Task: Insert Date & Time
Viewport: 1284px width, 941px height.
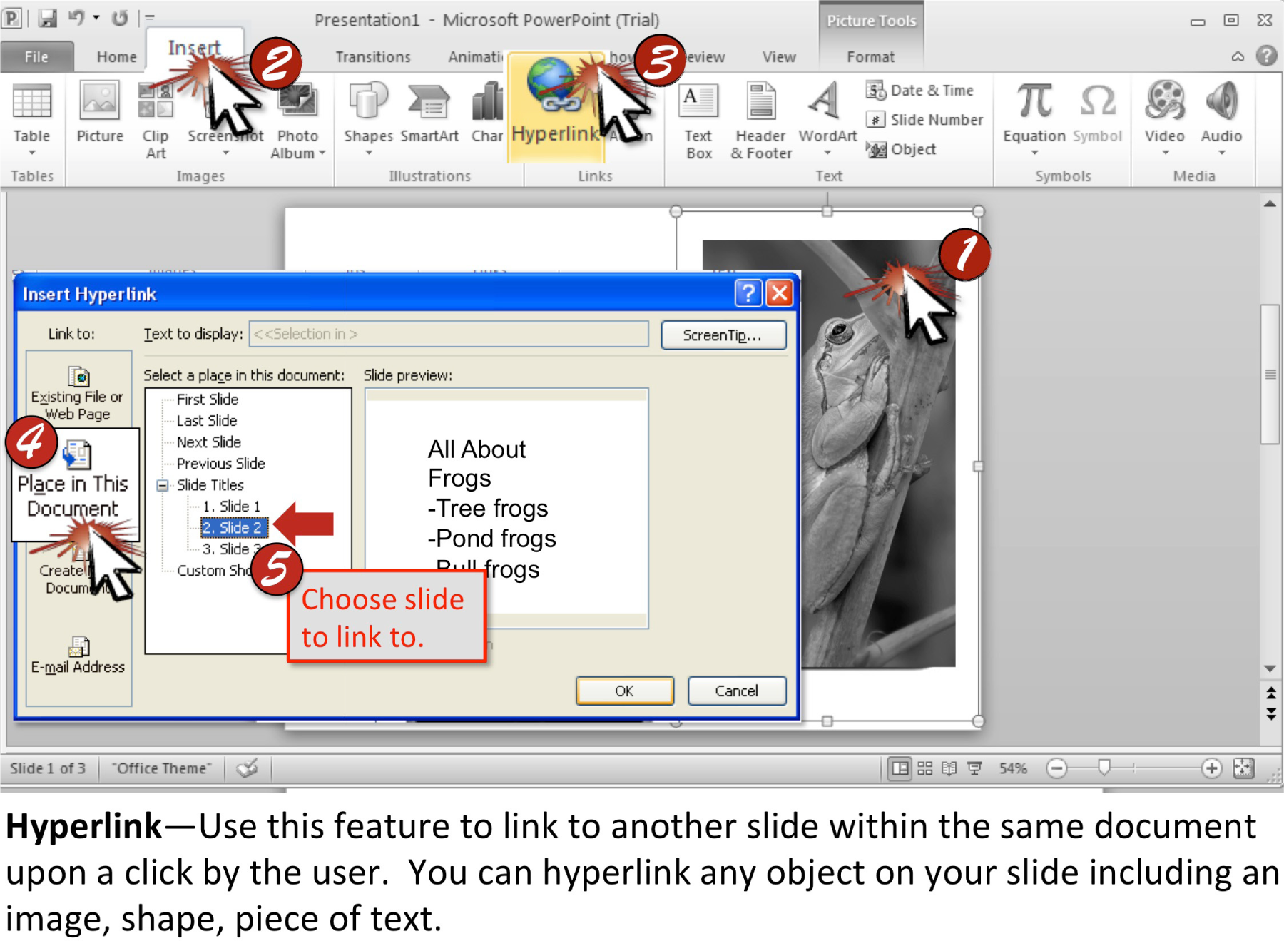Action: [x=920, y=91]
